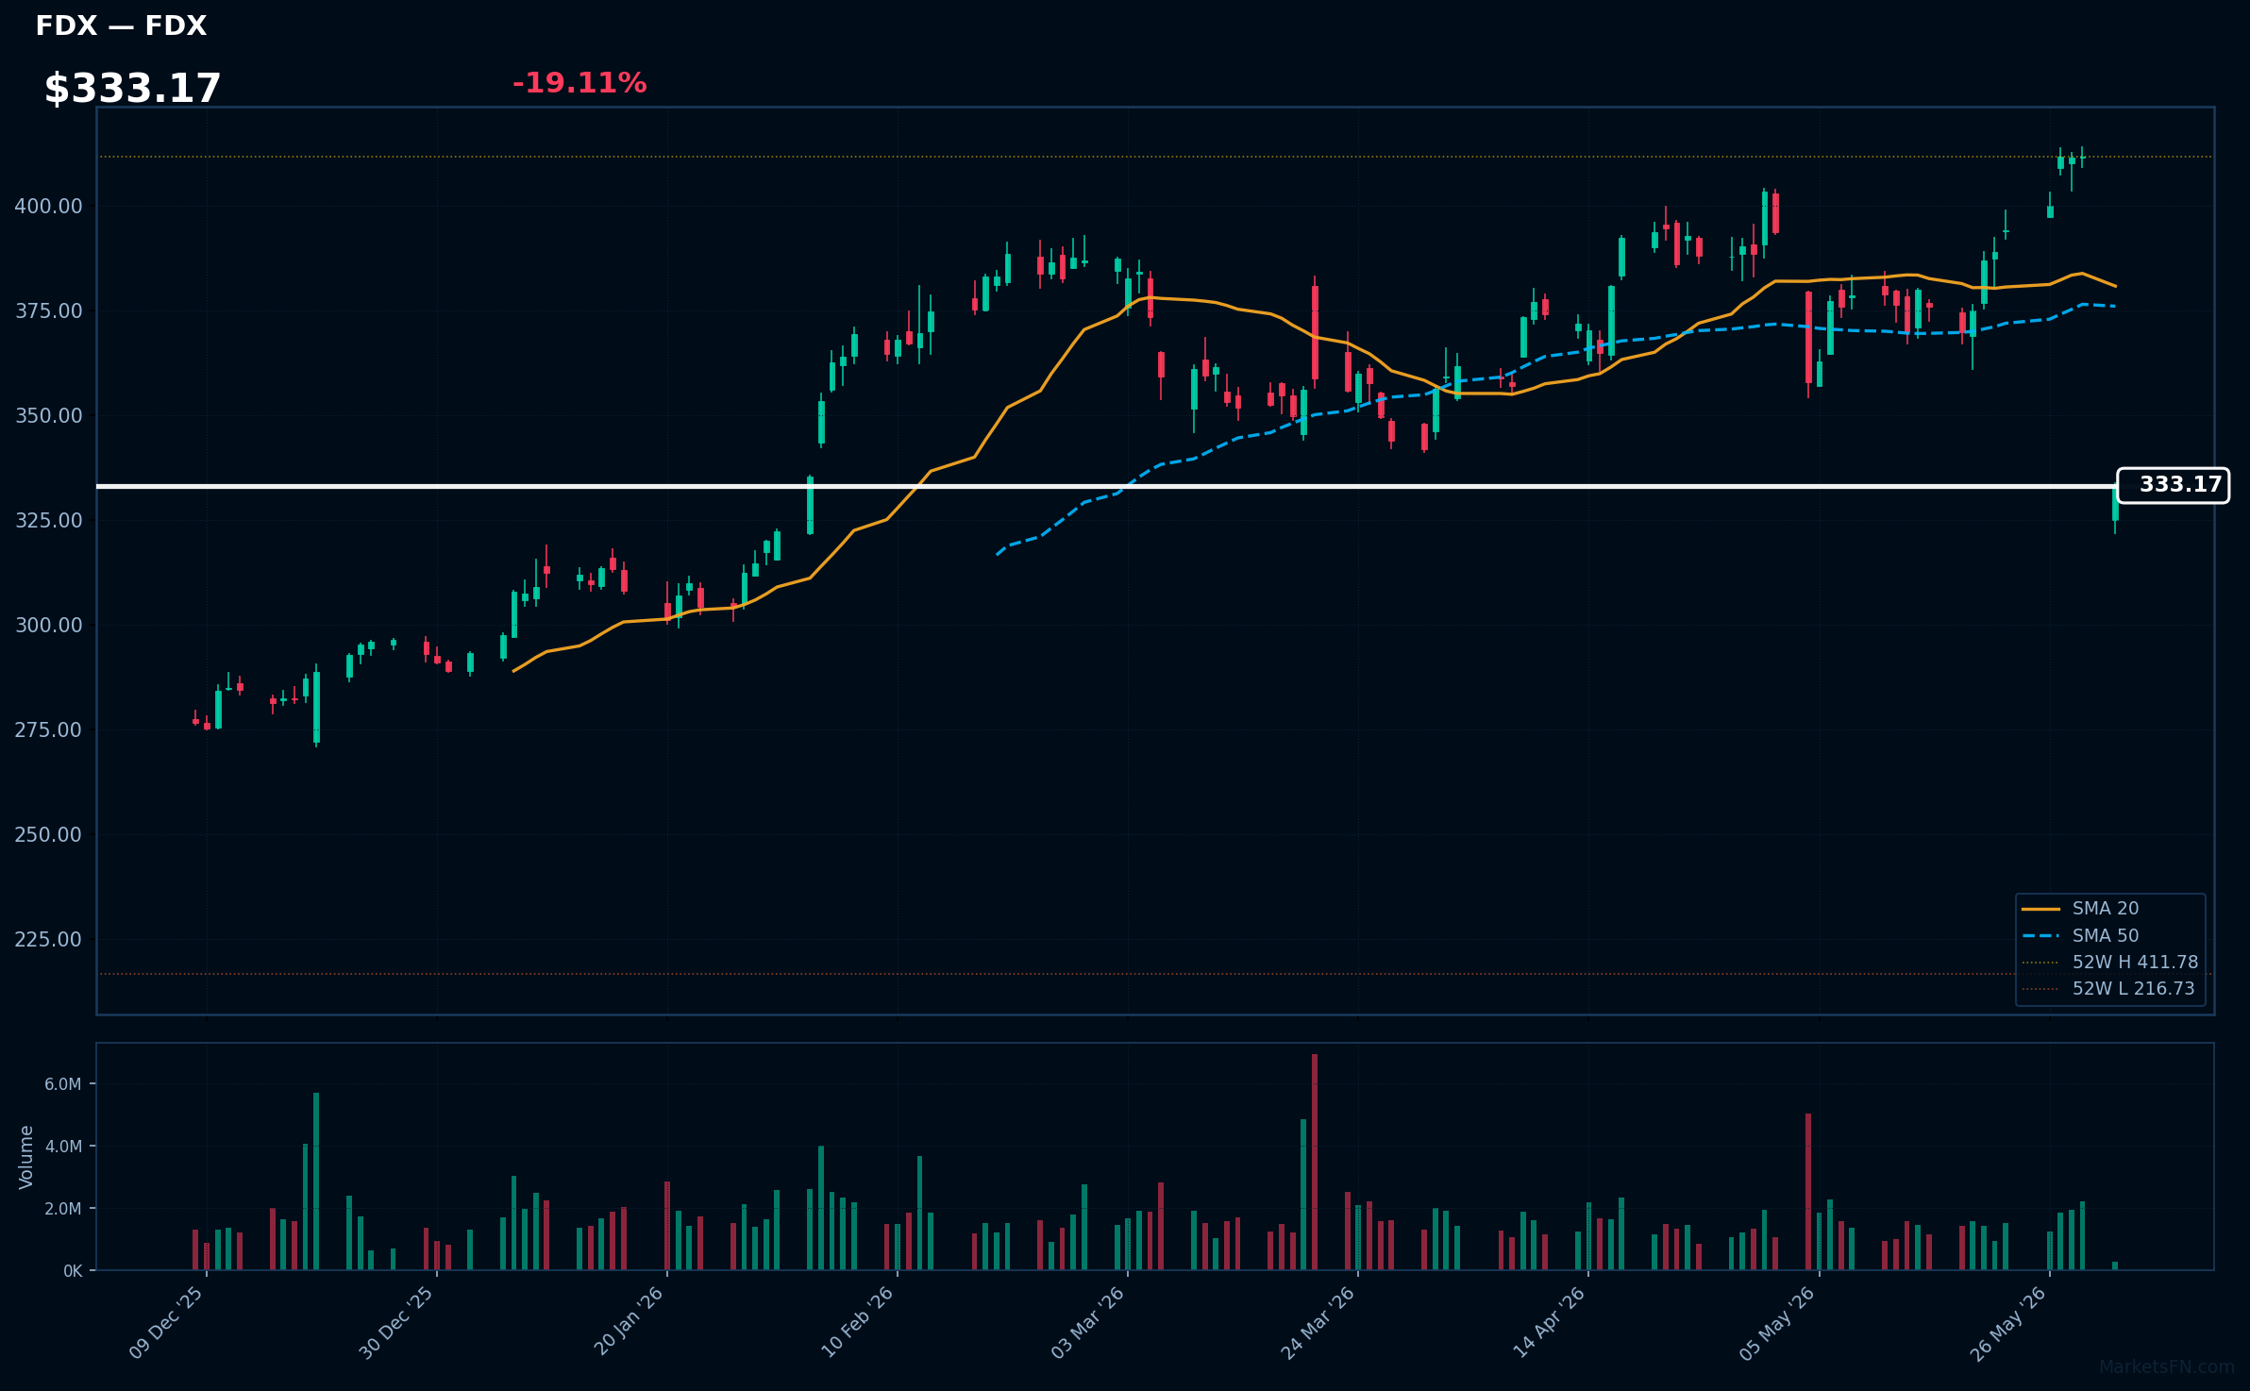This screenshot has width=2250, height=1391.
Task: Click the 300.00 price axis label
Action: click(48, 625)
